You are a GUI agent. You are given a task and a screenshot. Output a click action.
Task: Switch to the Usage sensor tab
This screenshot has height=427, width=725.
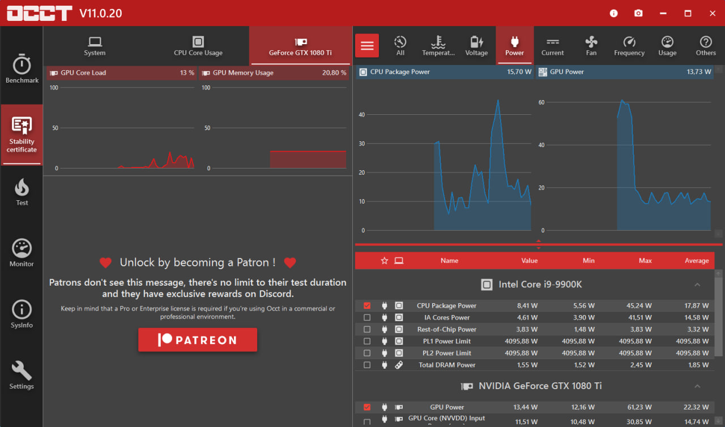pos(667,46)
